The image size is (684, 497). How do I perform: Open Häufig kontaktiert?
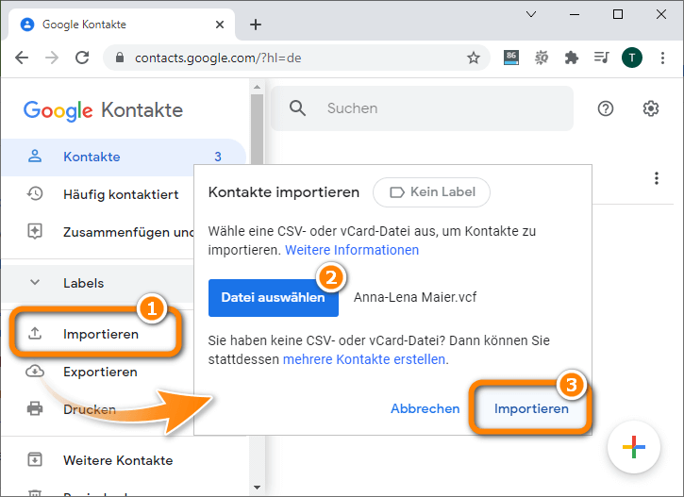coord(121,194)
